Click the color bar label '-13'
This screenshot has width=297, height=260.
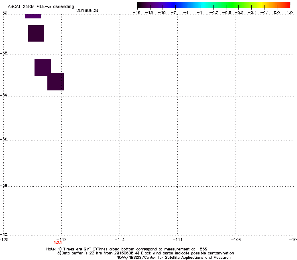(149, 13)
